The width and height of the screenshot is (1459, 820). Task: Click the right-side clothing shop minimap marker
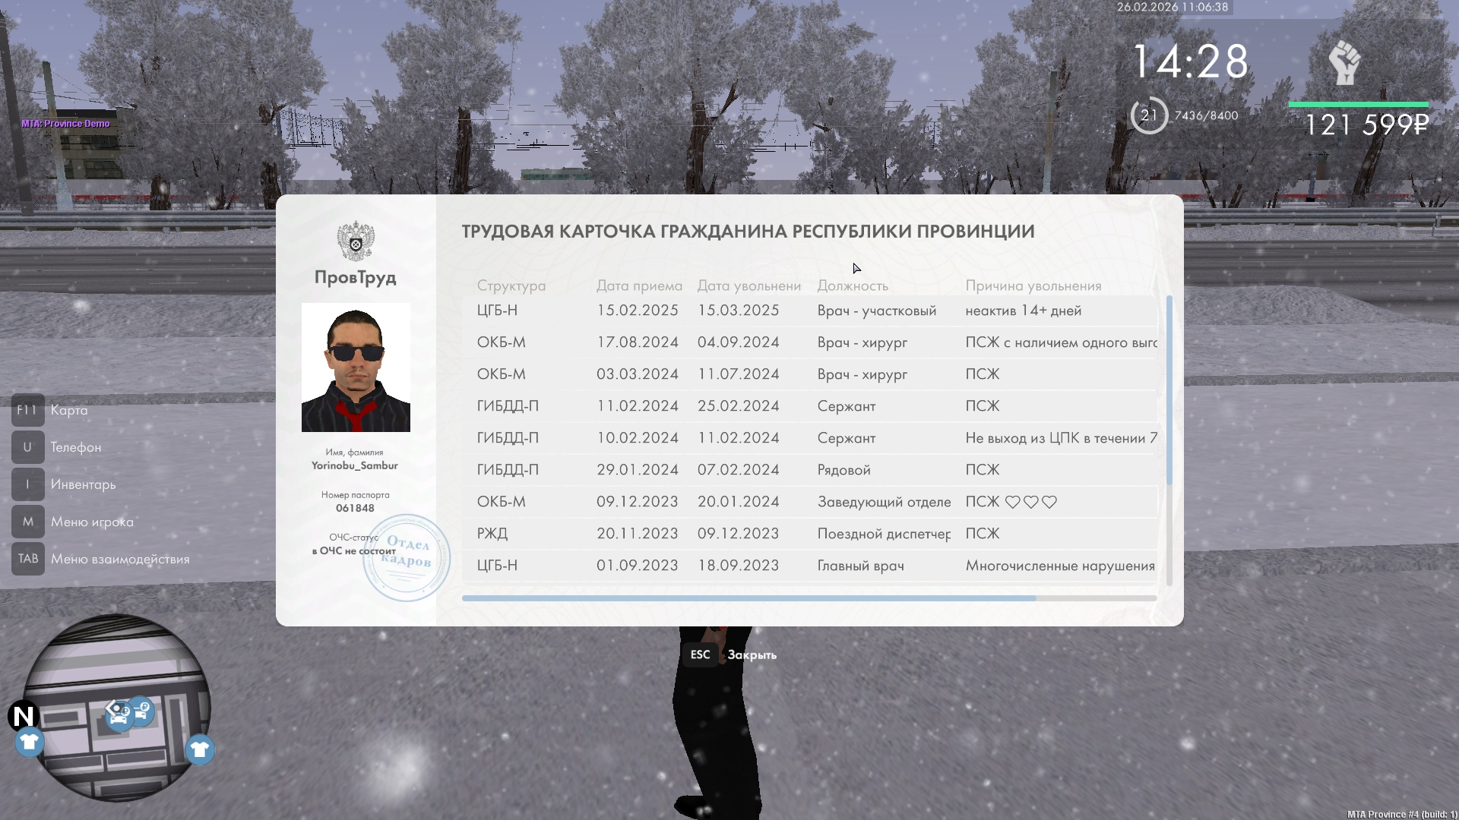coord(200,749)
